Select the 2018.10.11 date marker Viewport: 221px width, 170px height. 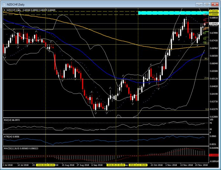138,165
